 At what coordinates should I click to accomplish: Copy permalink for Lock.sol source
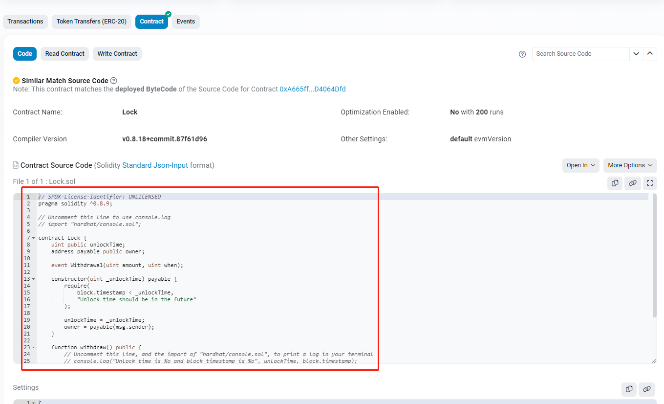[x=632, y=183]
